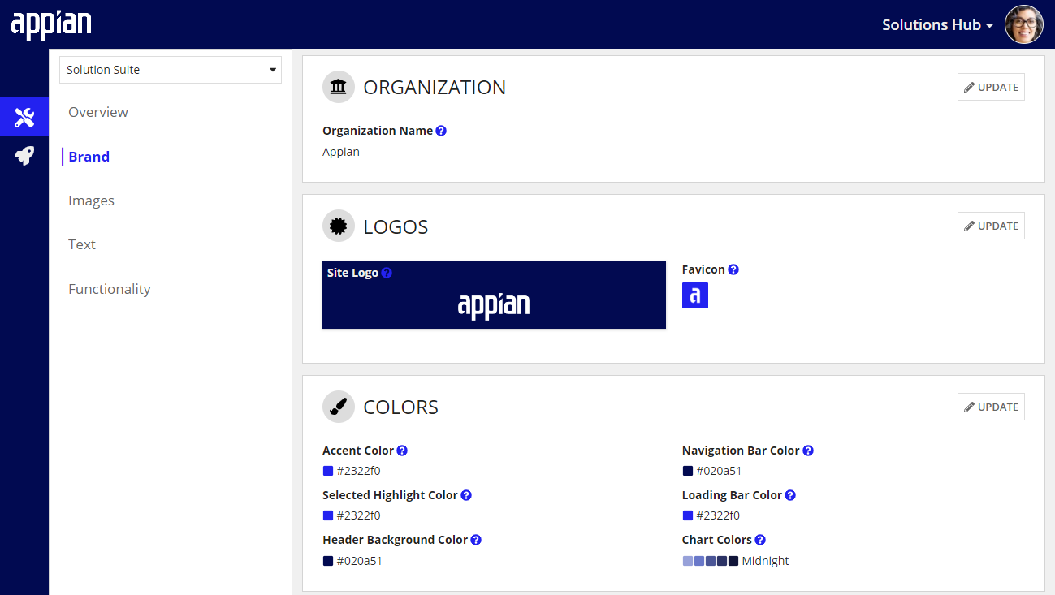Image resolution: width=1055 pixels, height=595 pixels.
Task: Open help for Selected Highlight Color
Action: tap(466, 495)
